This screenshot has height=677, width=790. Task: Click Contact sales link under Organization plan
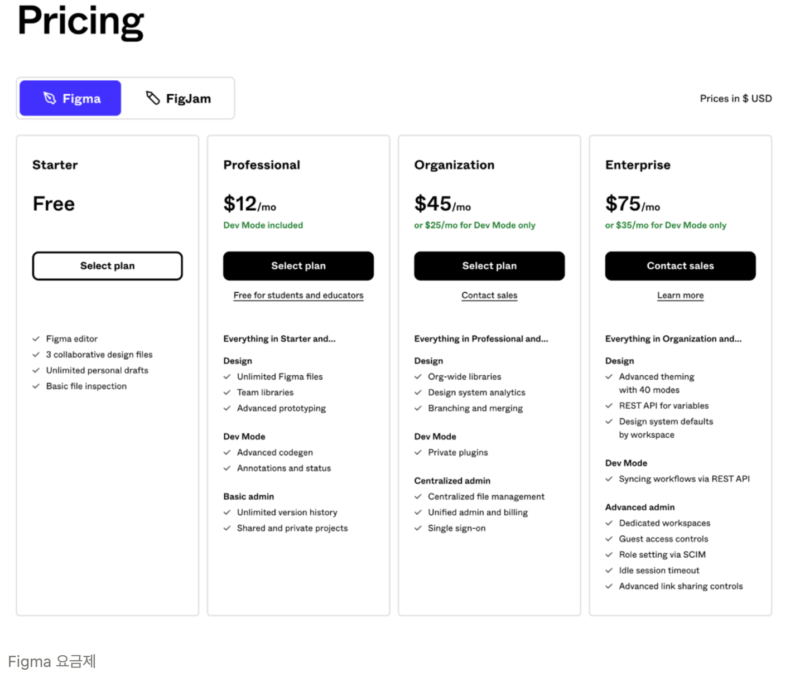click(489, 295)
